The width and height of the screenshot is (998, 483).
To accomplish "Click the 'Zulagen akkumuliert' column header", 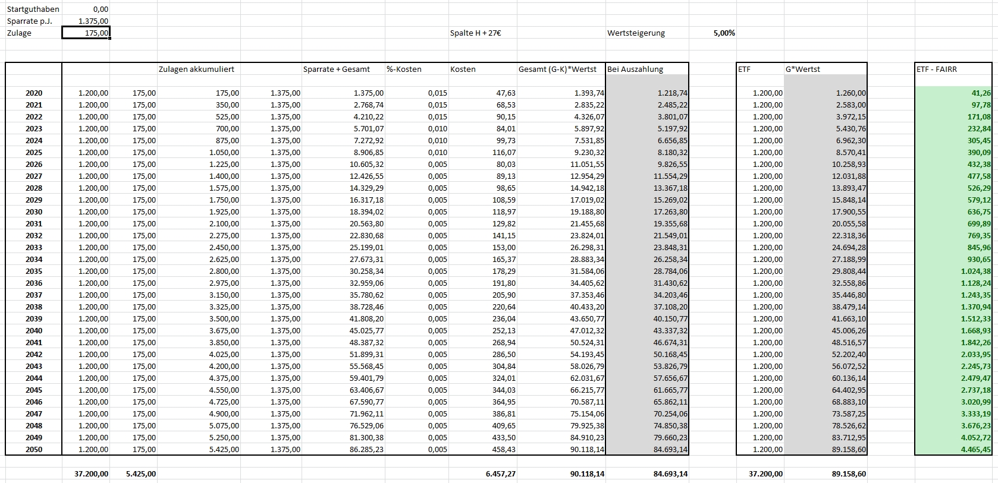I will click(x=196, y=70).
